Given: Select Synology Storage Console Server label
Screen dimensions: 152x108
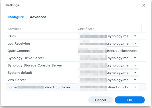Looking at the screenshot, I should (35, 65).
